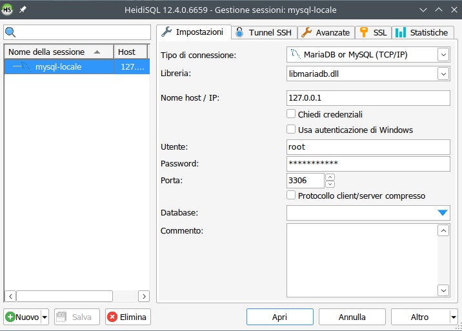Click the red X icon on Elimina

pyautogui.click(x=112, y=317)
